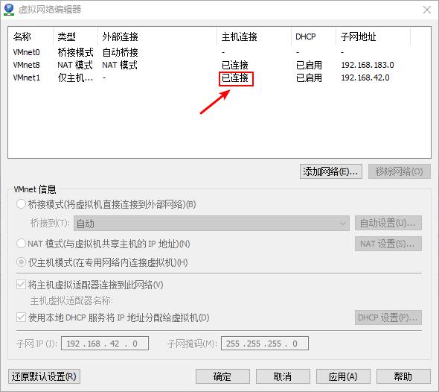Click the 子网 IP input field
The image size is (439, 392).
[x=105, y=344]
